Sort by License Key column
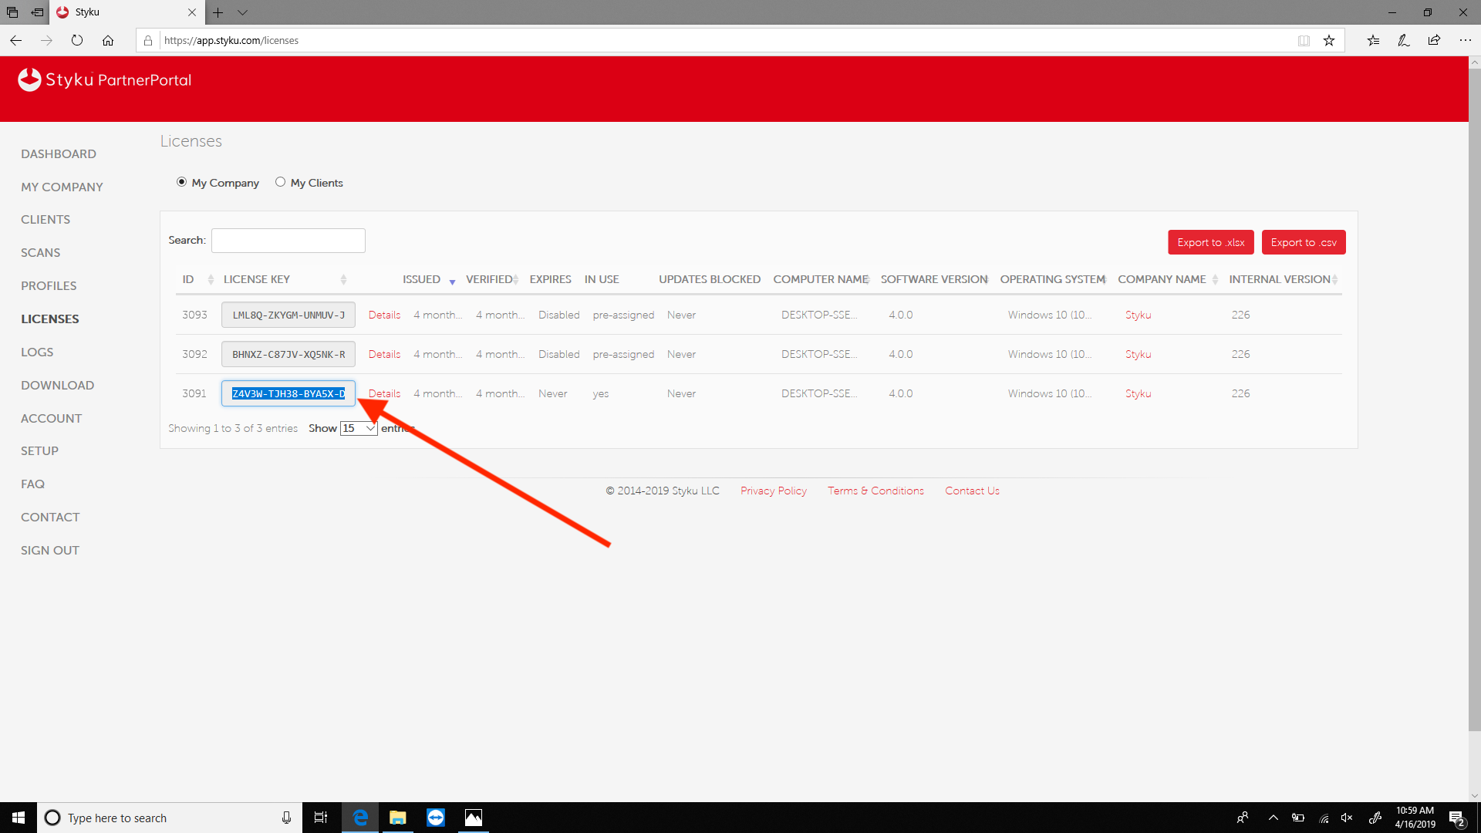 [285, 279]
